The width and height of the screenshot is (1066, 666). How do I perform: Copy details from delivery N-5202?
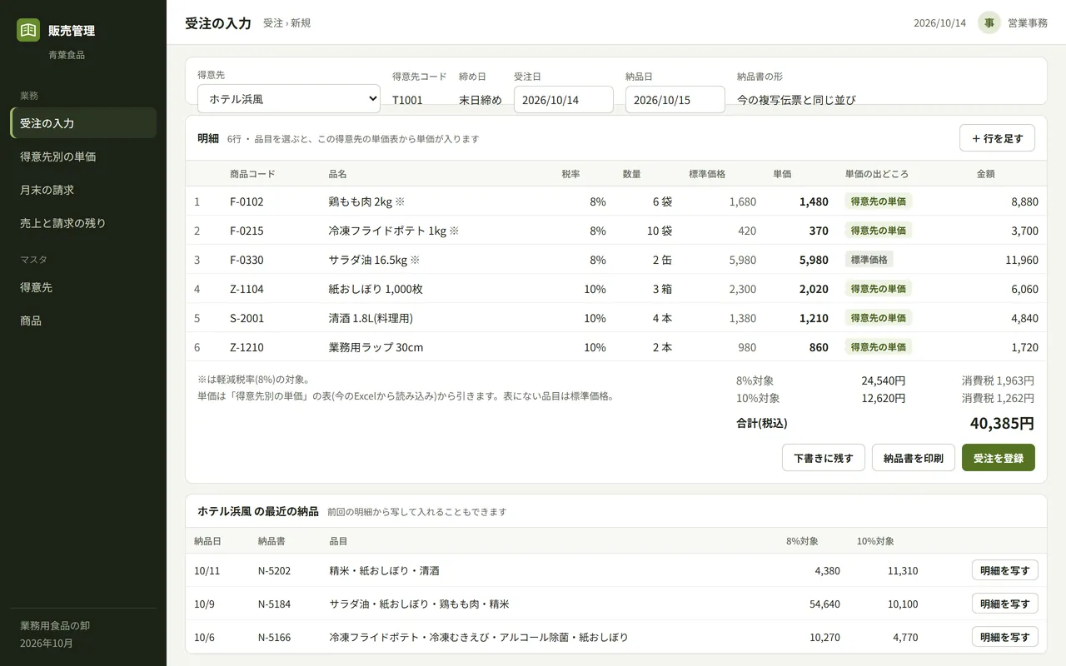pos(1005,570)
